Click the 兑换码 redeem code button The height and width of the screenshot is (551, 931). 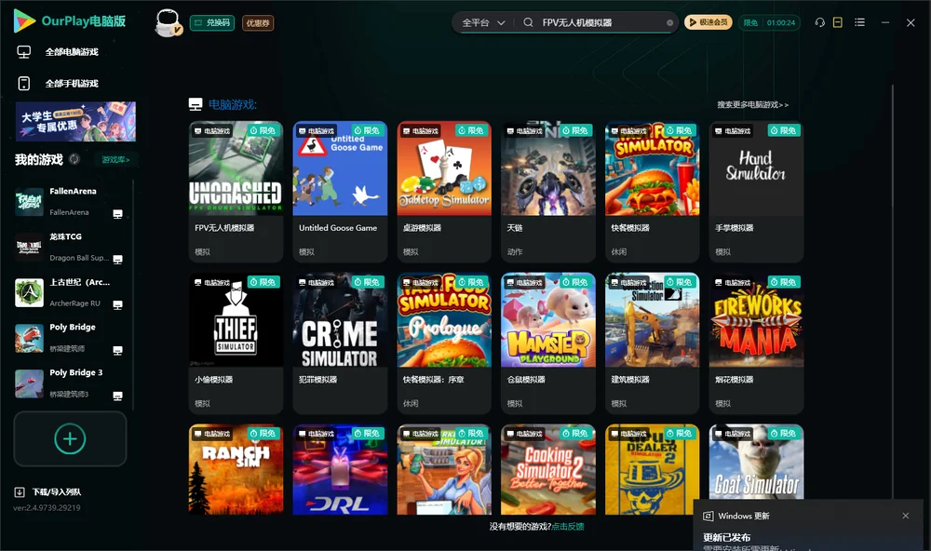click(212, 22)
